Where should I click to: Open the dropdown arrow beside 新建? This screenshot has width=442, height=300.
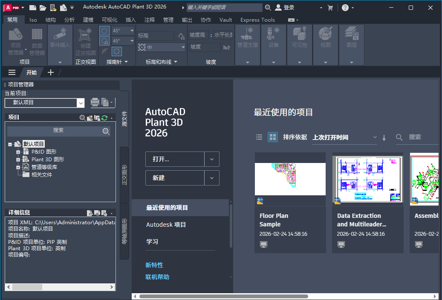click(212, 178)
